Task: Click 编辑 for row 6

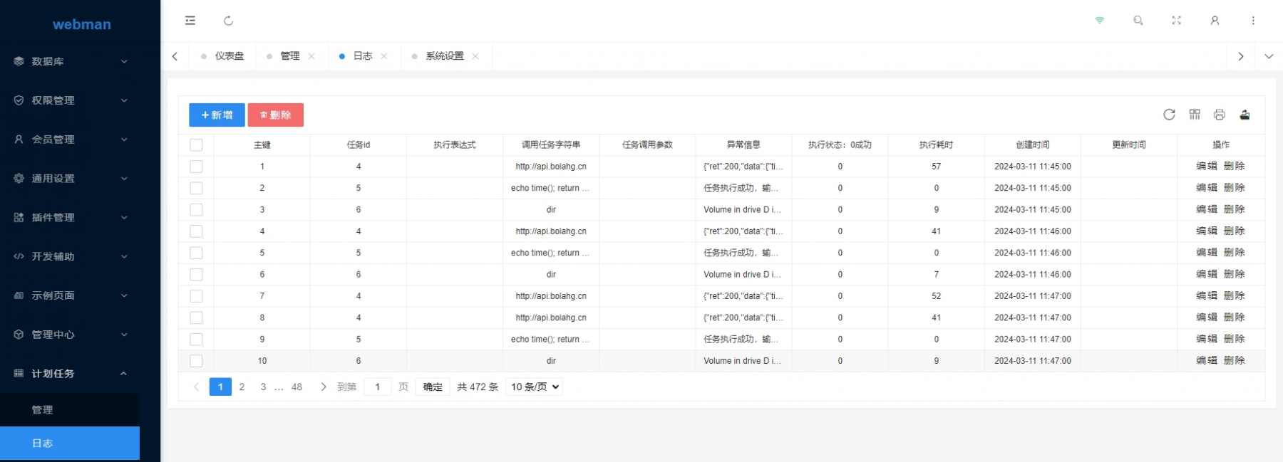Action: [1207, 274]
